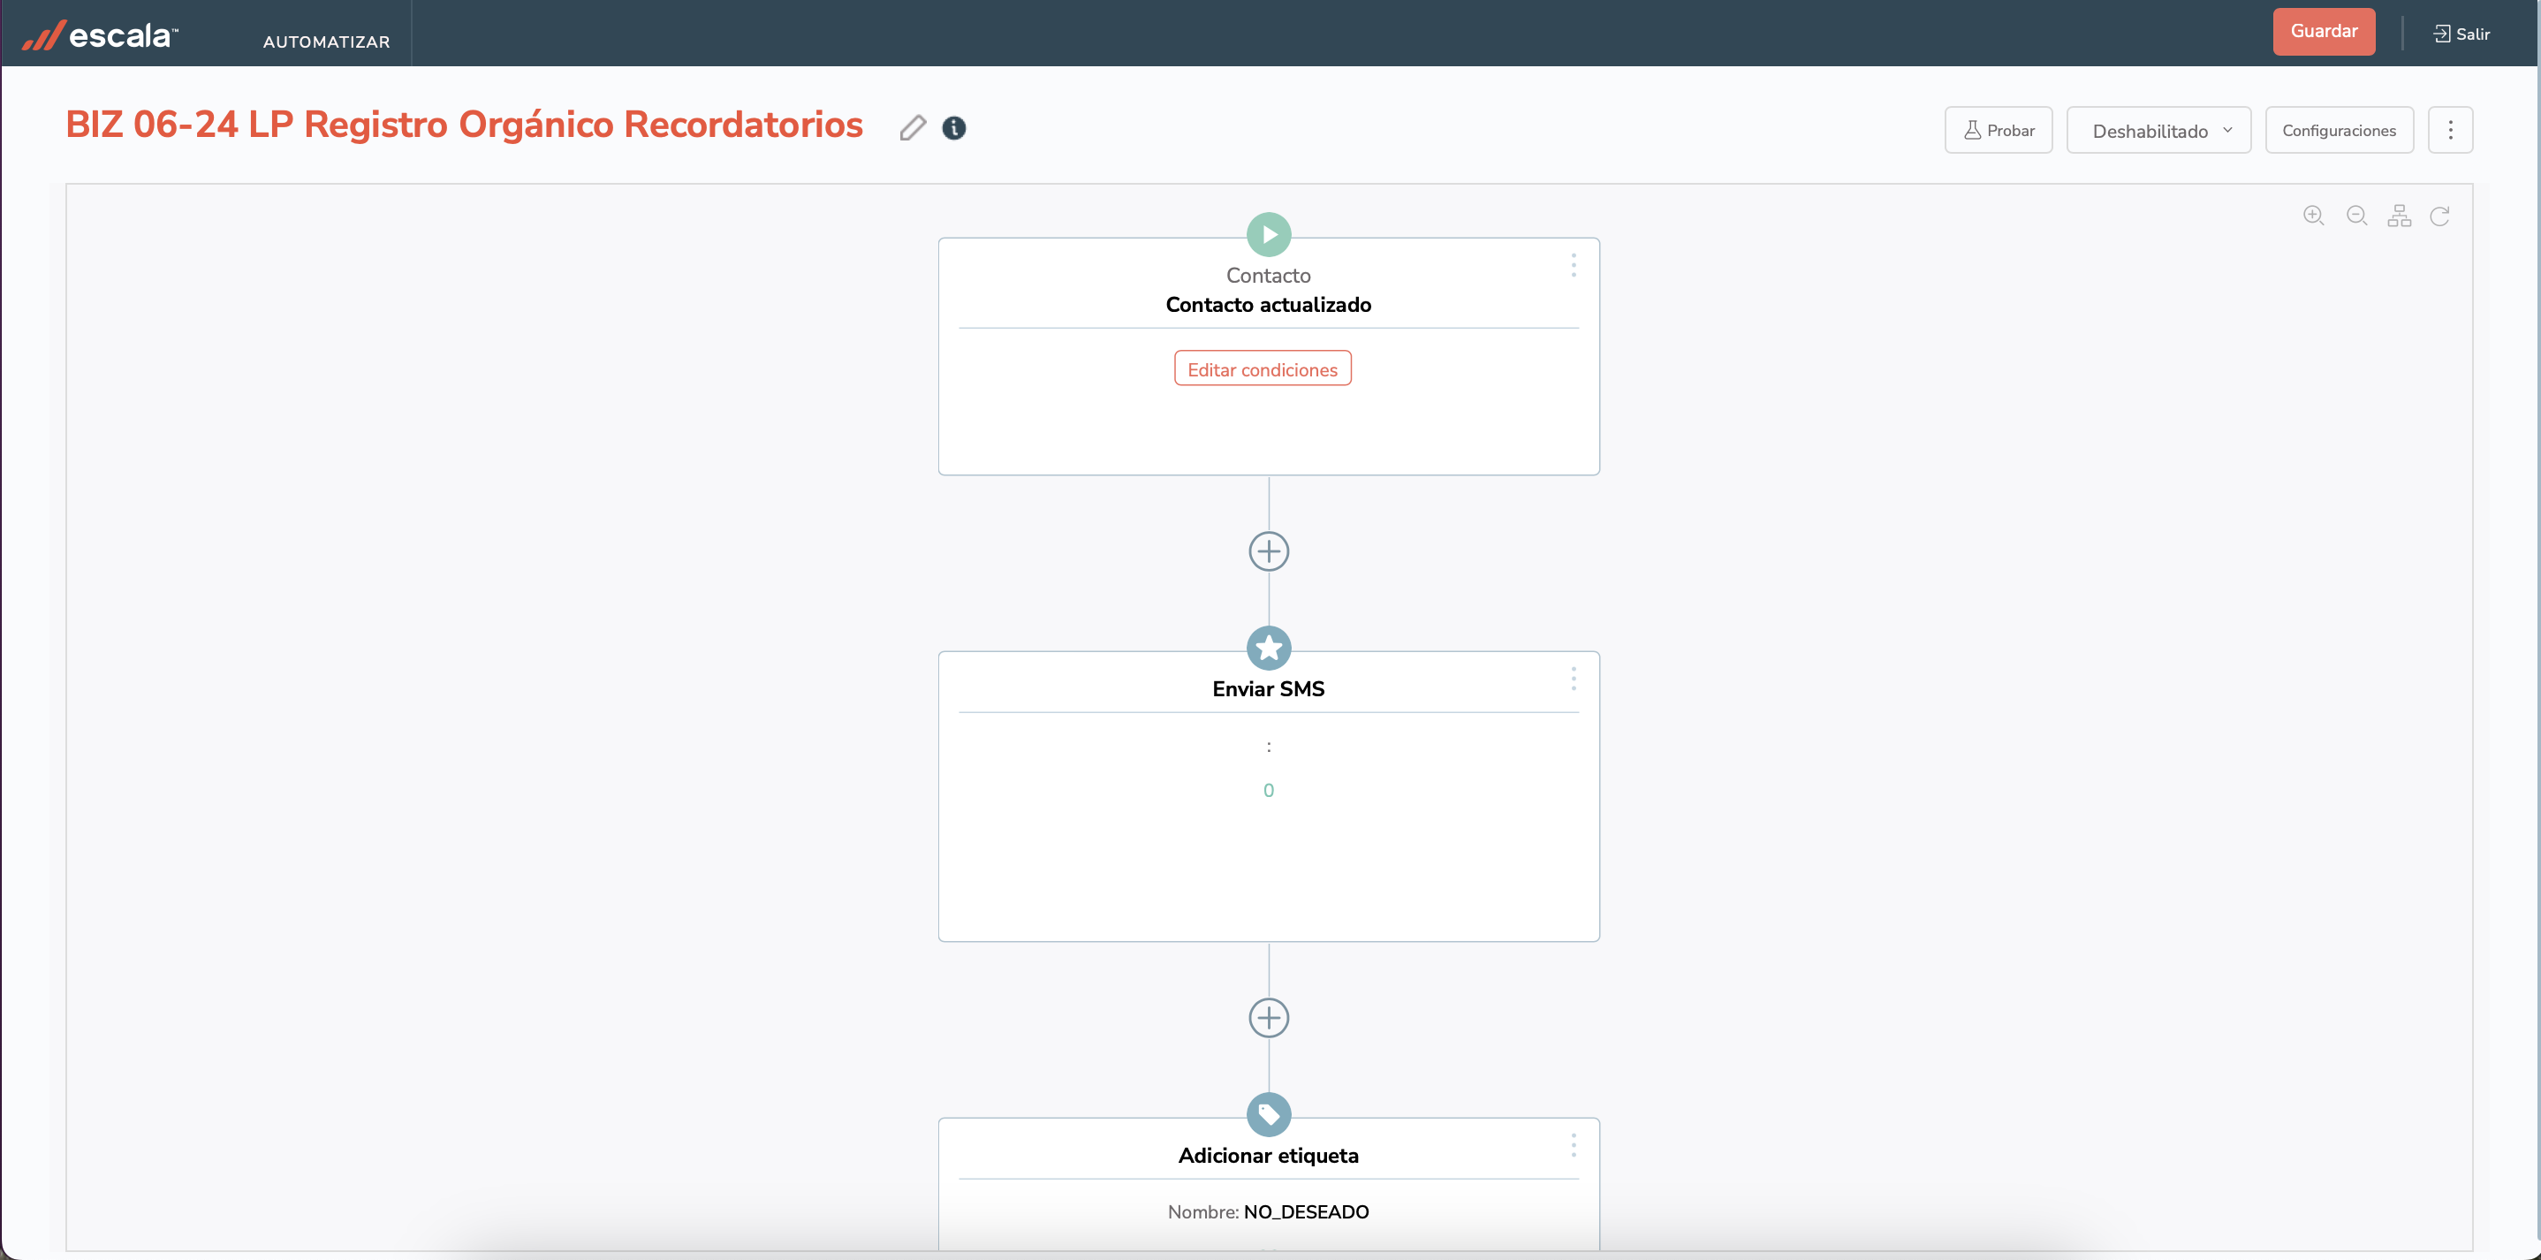Add a step after Enviar SMS

[1269, 1018]
